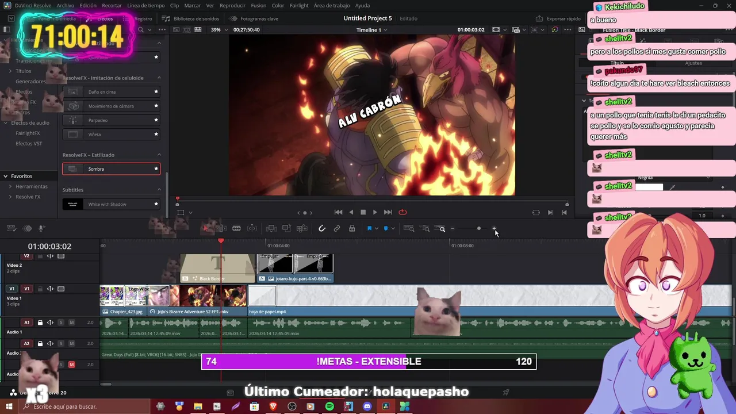Image resolution: width=736 pixels, height=414 pixels.
Task: Select the A1 track destination button
Action: click(x=26, y=323)
